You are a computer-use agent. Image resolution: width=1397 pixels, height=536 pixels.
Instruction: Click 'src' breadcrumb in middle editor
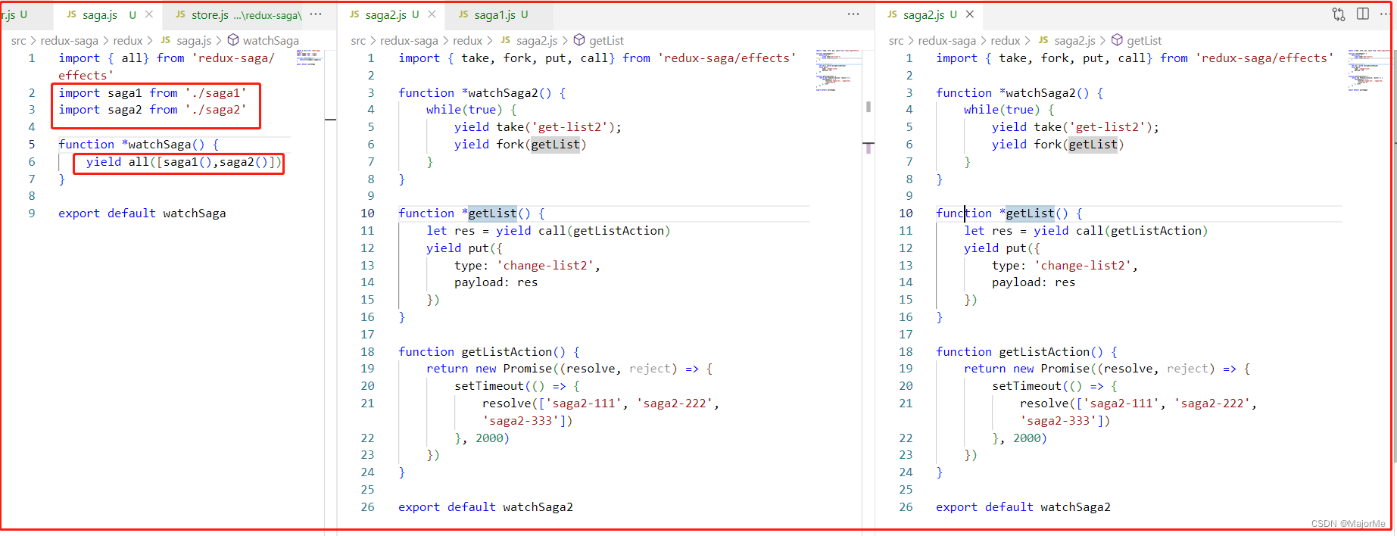point(358,41)
